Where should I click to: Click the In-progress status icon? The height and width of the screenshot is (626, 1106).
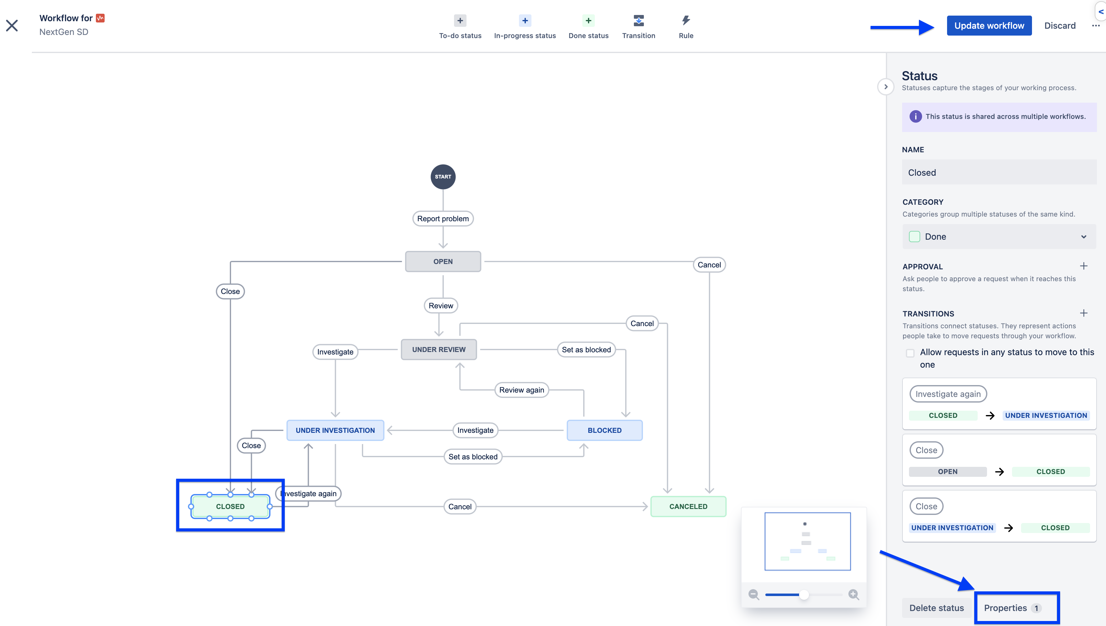pos(524,21)
